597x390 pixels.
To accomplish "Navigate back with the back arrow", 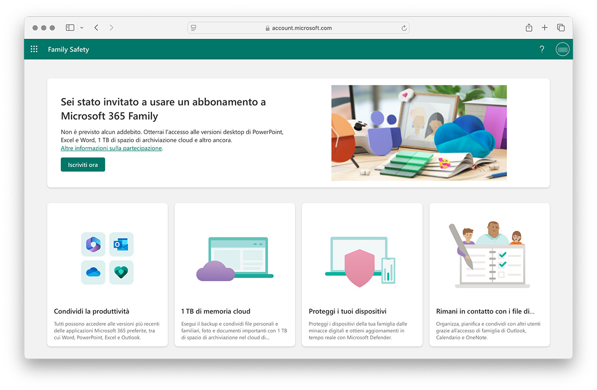I will pyautogui.click(x=96, y=27).
